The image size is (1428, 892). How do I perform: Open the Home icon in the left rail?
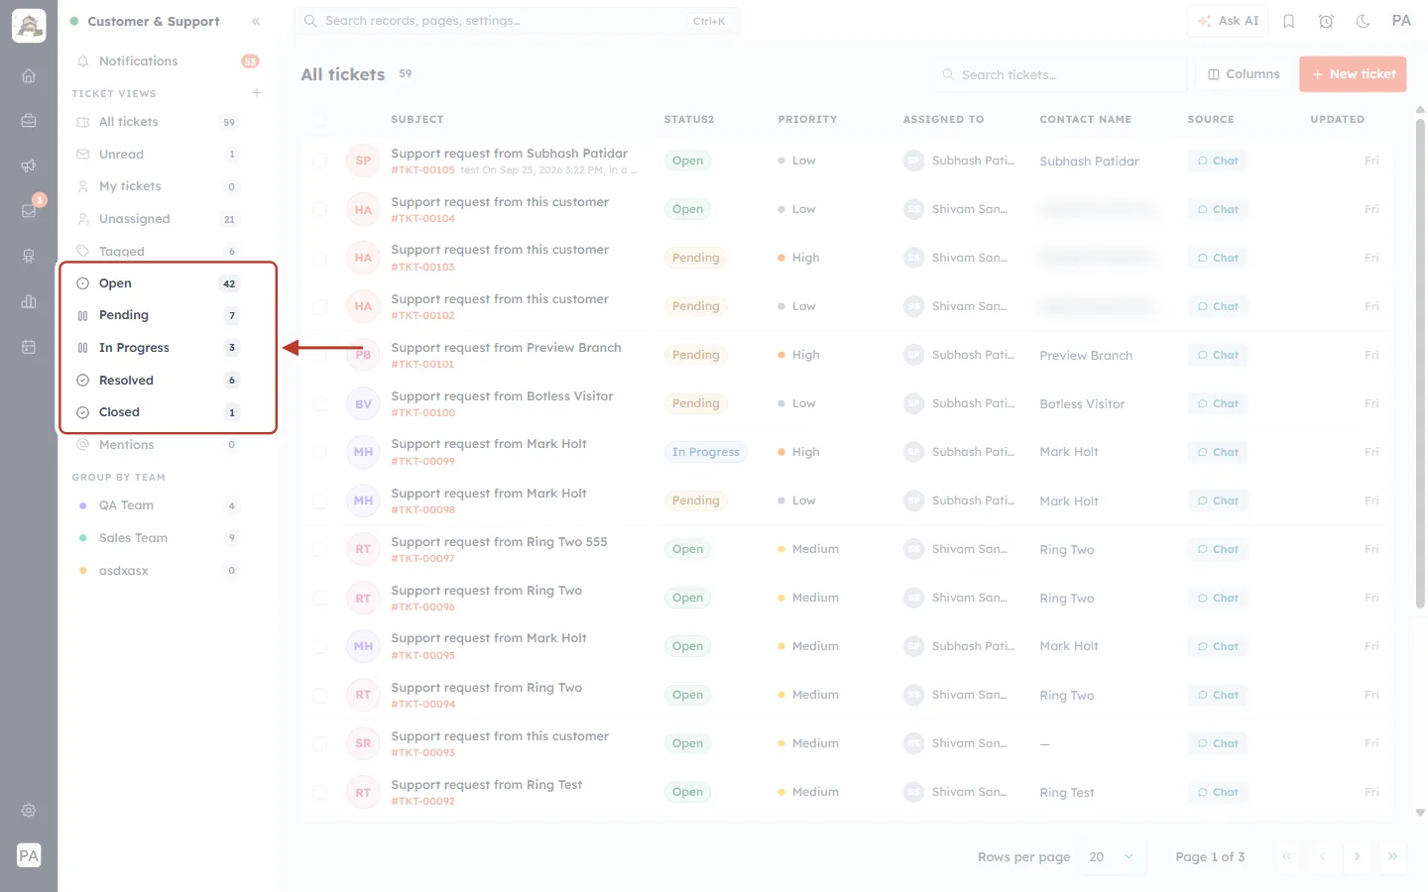tap(29, 75)
